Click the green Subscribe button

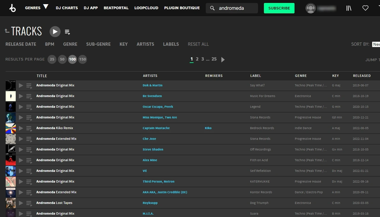coord(279,8)
